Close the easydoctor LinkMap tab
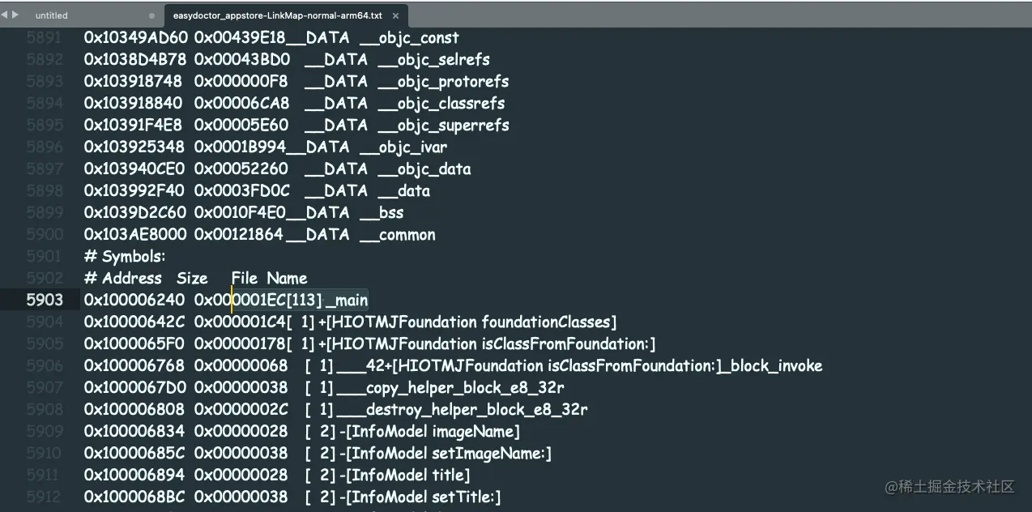Screen dimensions: 1032x512 [395, 15]
